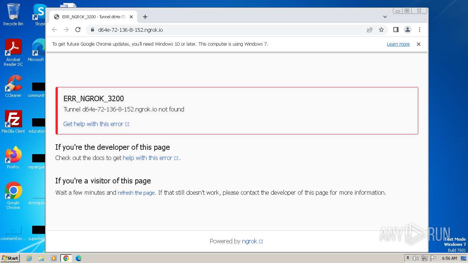Open developer help with this error link
Screen dimensions: 468x263
coord(151,158)
